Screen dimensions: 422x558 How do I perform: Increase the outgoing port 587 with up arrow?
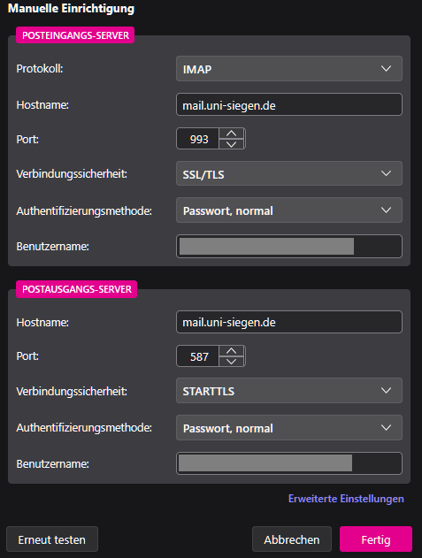[x=232, y=351]
